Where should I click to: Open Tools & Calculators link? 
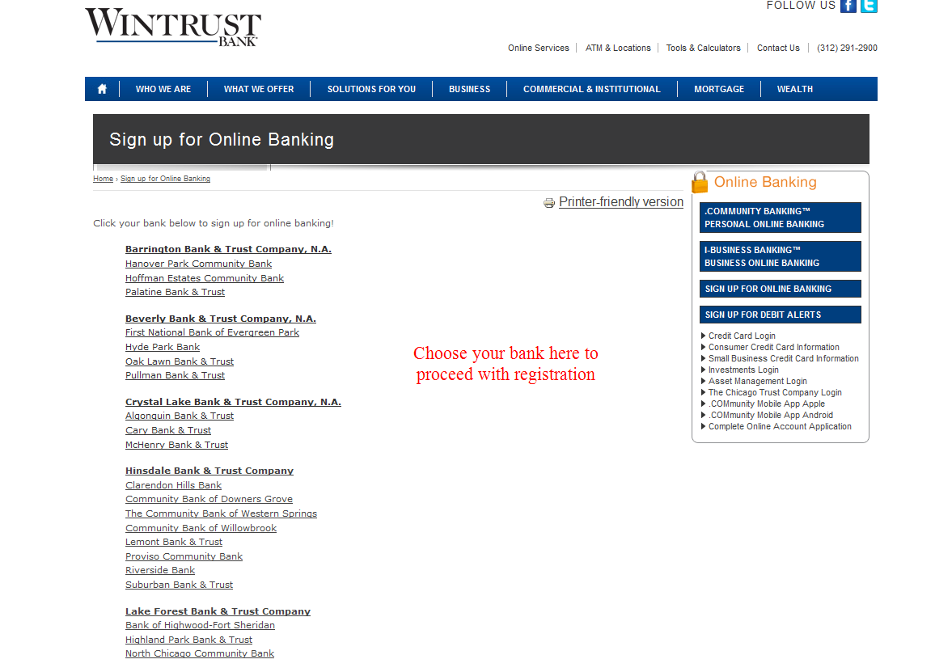click(703, 48)
